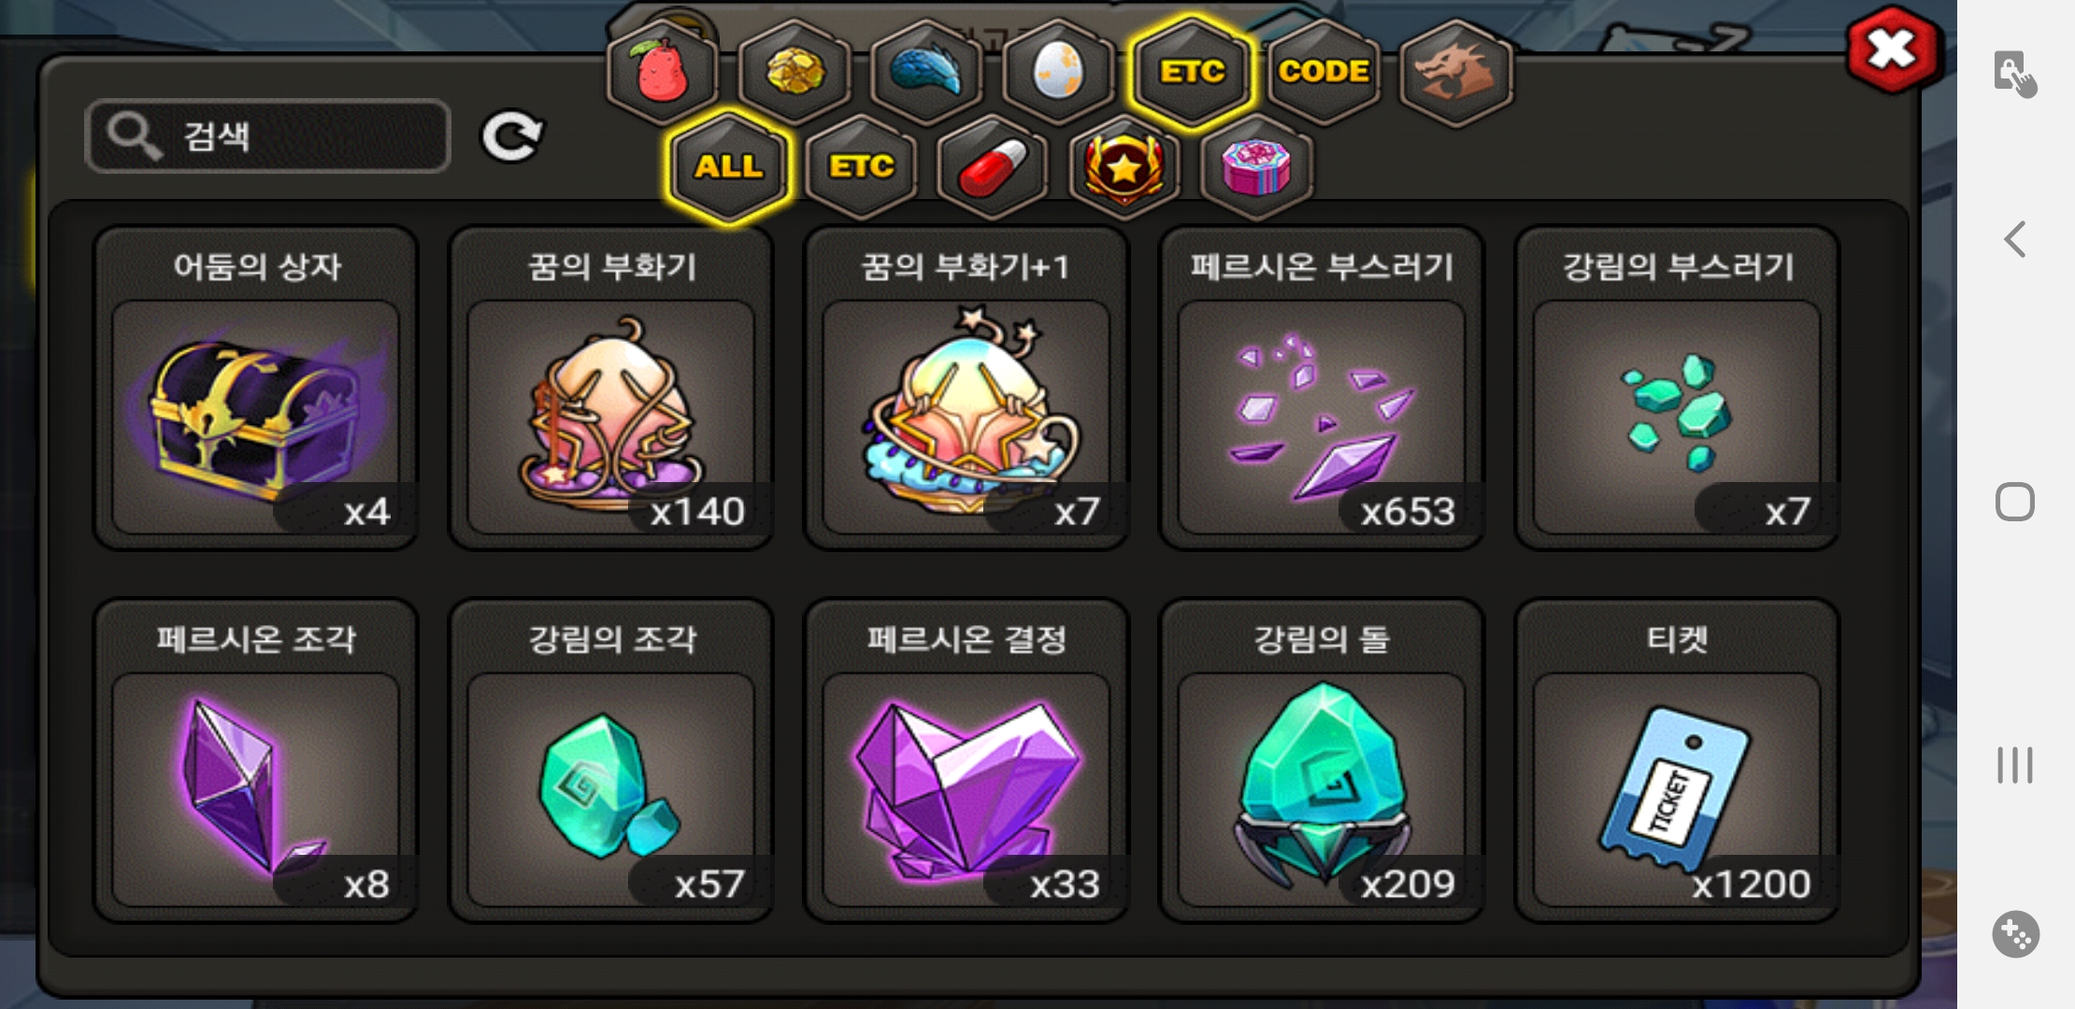This screenshot has height=1009, width=2075.
Task: Select the 티켓 ticket item x1200
Action: click(1677, 760)
